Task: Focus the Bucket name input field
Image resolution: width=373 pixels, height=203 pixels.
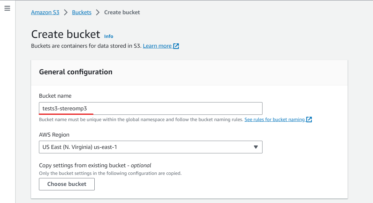Action: tap(151, 108)
